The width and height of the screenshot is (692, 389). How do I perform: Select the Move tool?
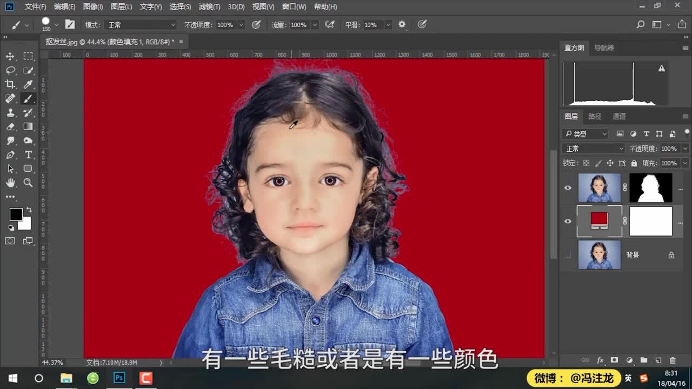coord(10,56)
